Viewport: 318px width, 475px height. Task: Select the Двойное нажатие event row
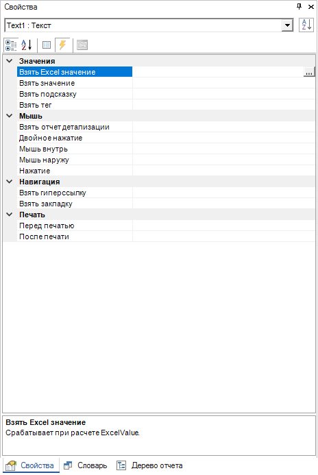(75, 138)
